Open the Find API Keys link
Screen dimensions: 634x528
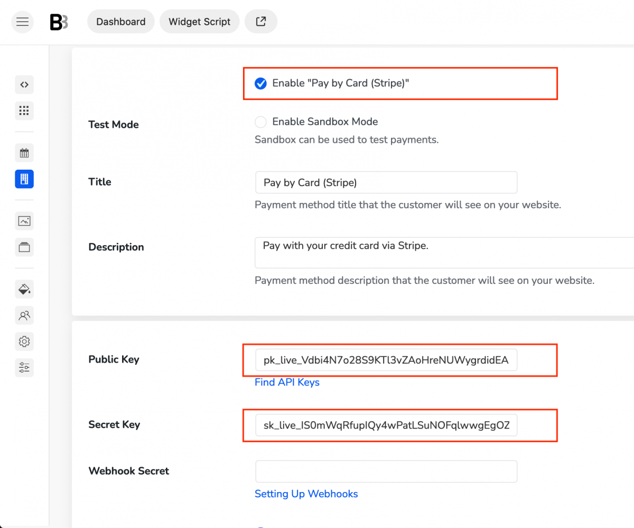(287, 382)
